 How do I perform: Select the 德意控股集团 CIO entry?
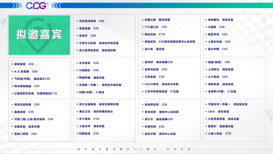pyautogui.click(x=27, y=105)
